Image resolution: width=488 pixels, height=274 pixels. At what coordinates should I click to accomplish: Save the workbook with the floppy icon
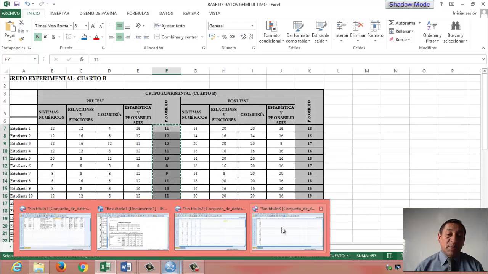(17, 4)
